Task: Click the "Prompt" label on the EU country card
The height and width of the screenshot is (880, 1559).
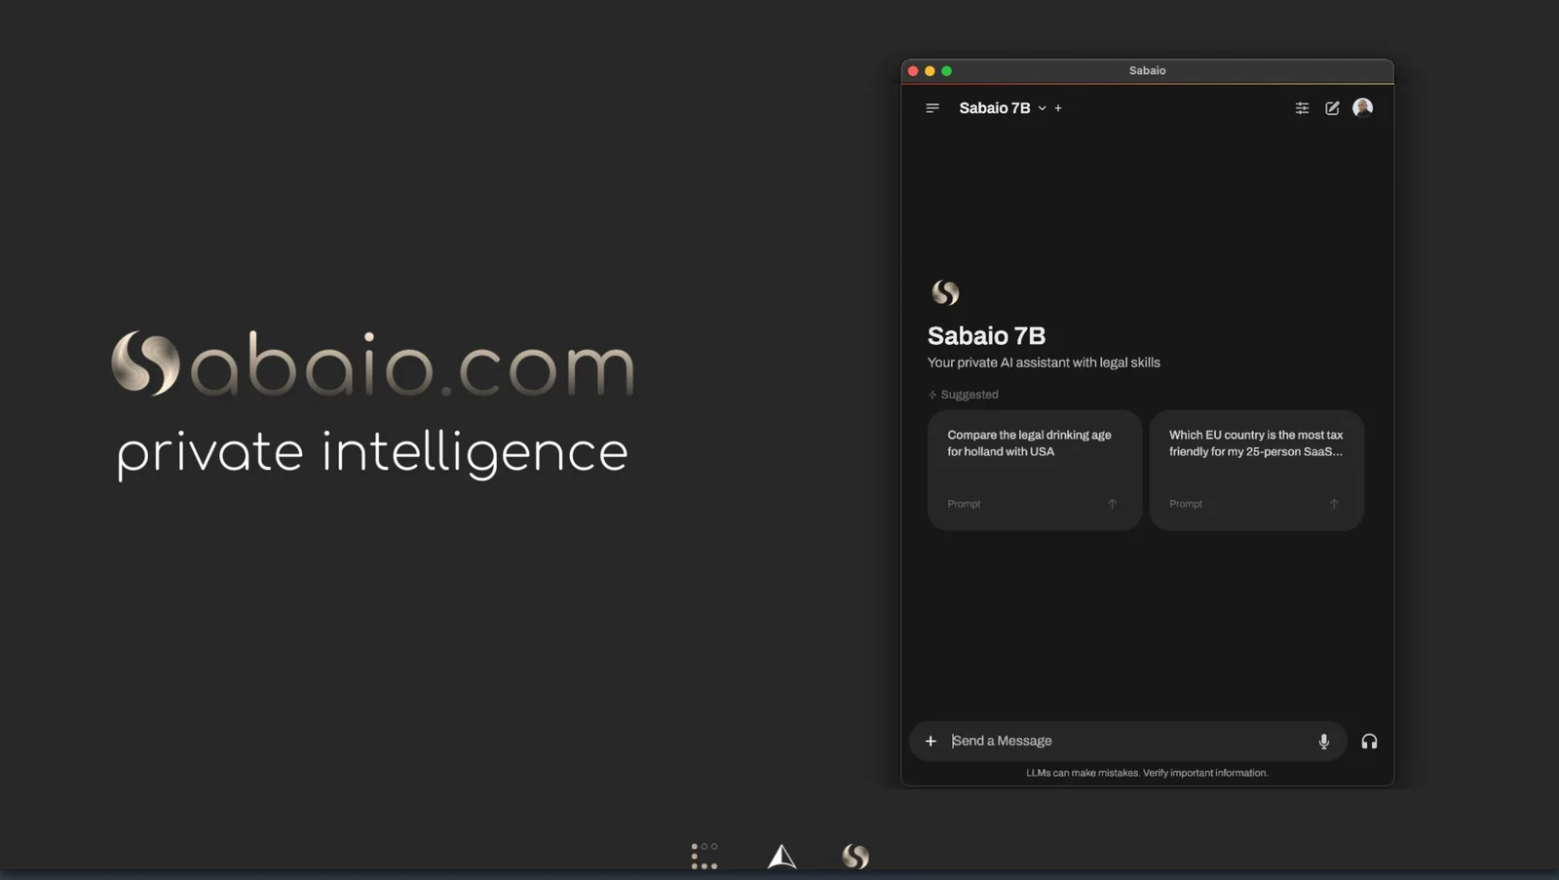Action: (x=1186, y=504)
